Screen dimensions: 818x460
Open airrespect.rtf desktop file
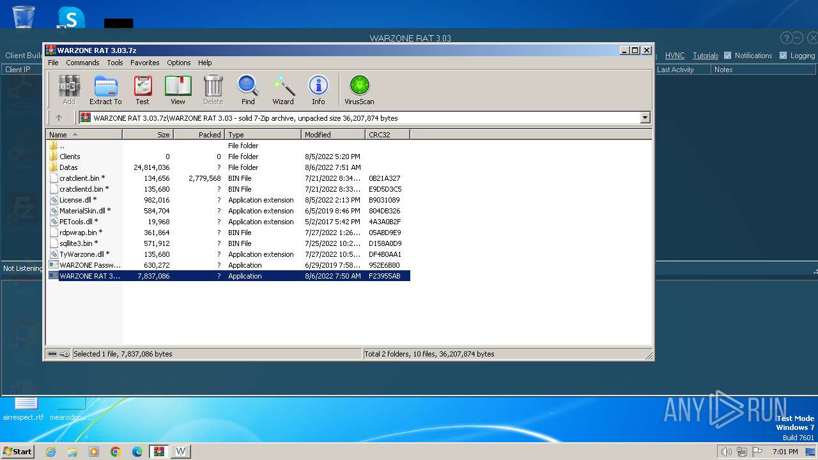click(24, 409)
